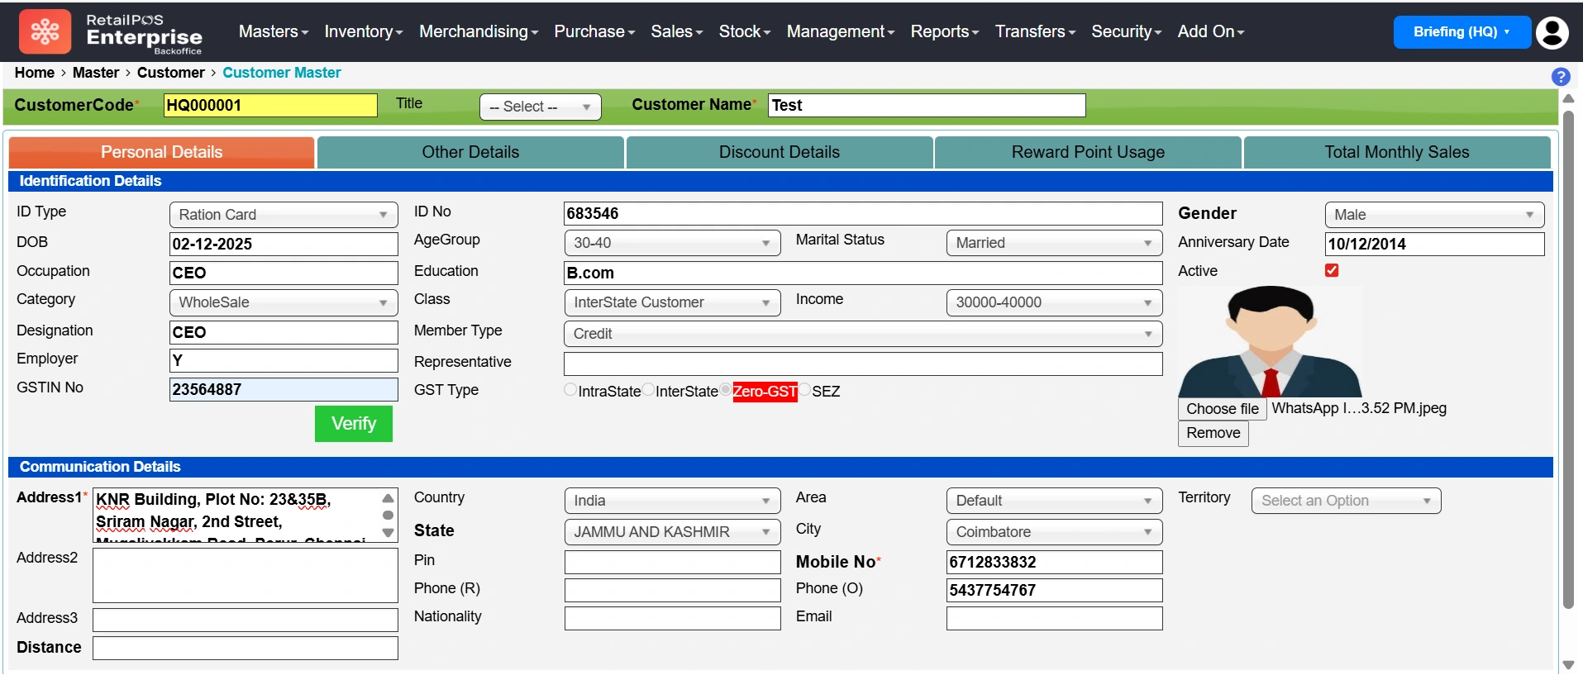Select the IntraState GST type radio

tap(570, 390)
